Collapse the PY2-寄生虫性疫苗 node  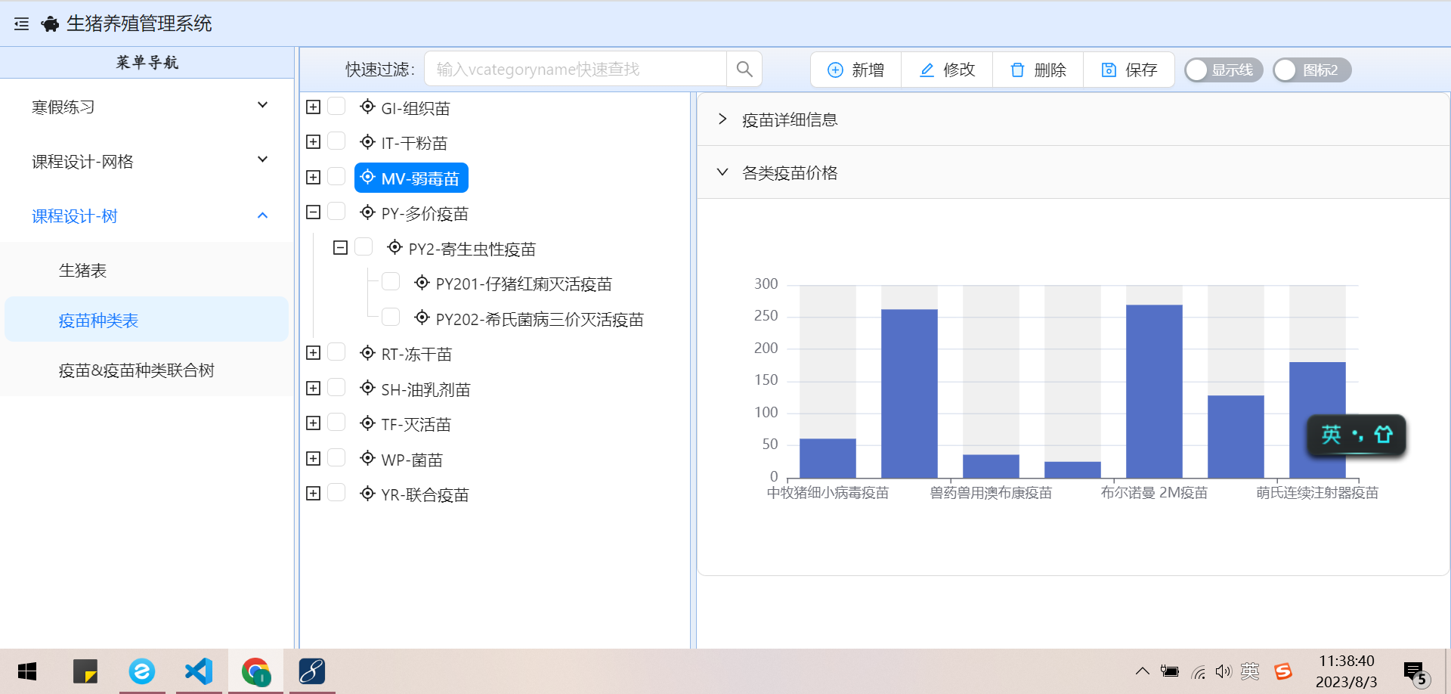[x=340, y=248]
